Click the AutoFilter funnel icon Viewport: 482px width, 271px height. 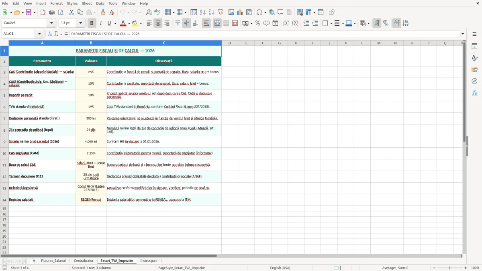220,12
